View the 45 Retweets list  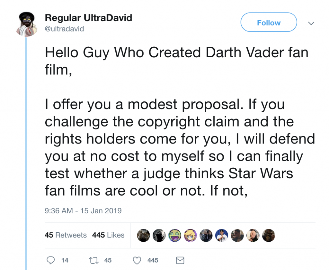pos(66,235)
